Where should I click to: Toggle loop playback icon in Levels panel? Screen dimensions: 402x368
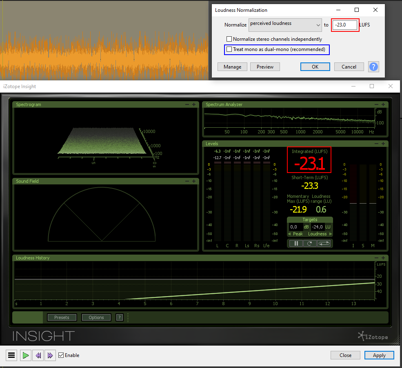point(324,243)
